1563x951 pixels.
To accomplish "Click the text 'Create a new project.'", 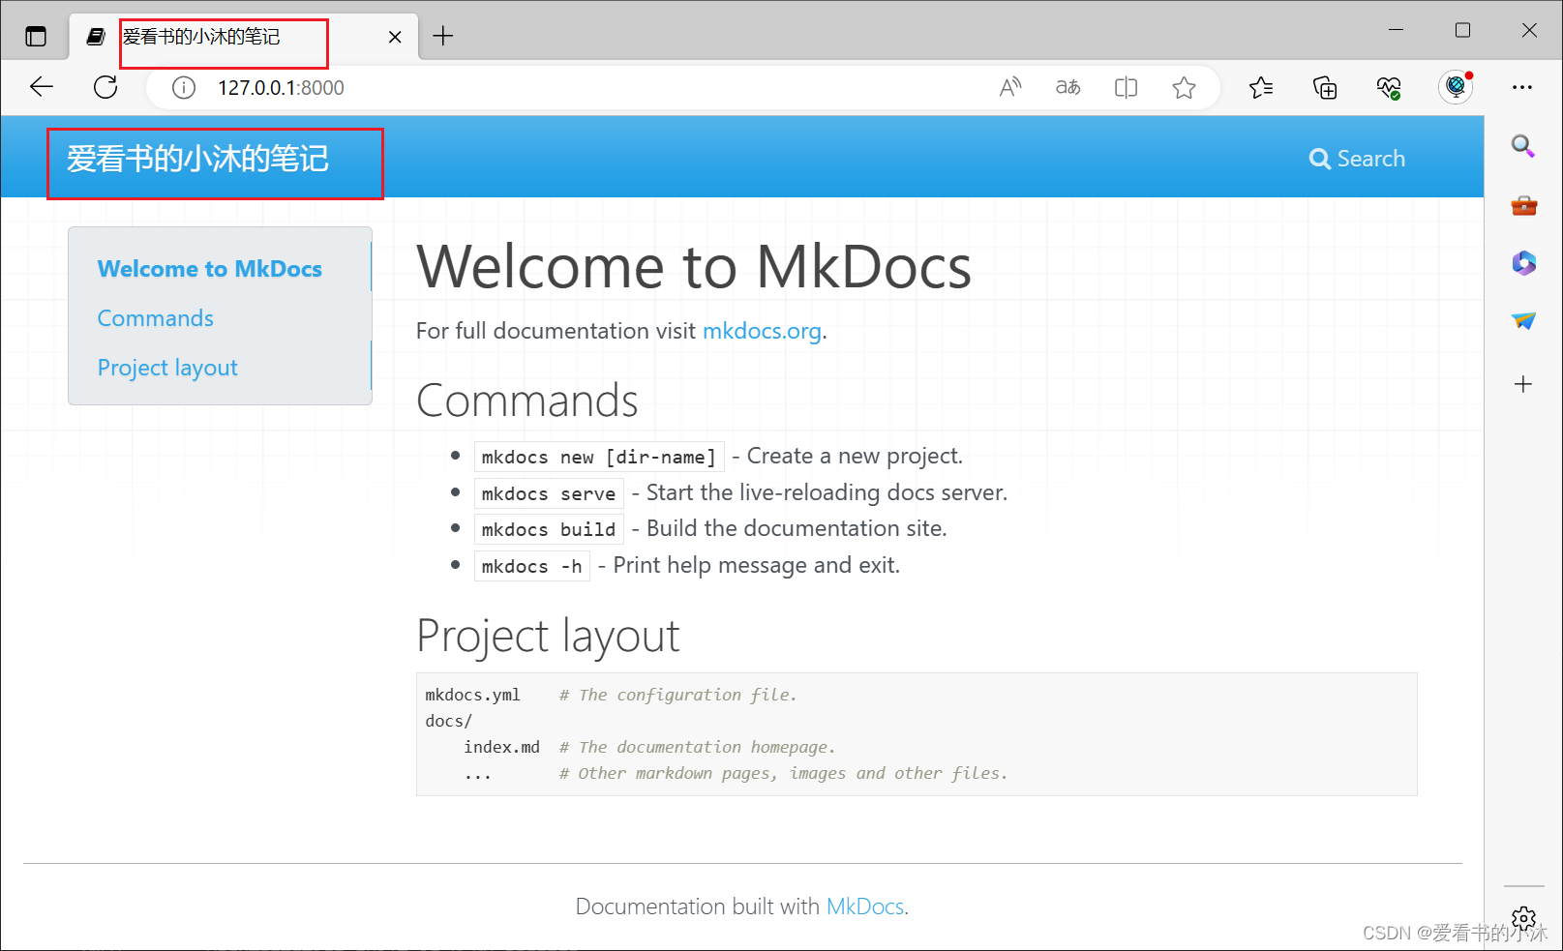I will tap(855, 456).
